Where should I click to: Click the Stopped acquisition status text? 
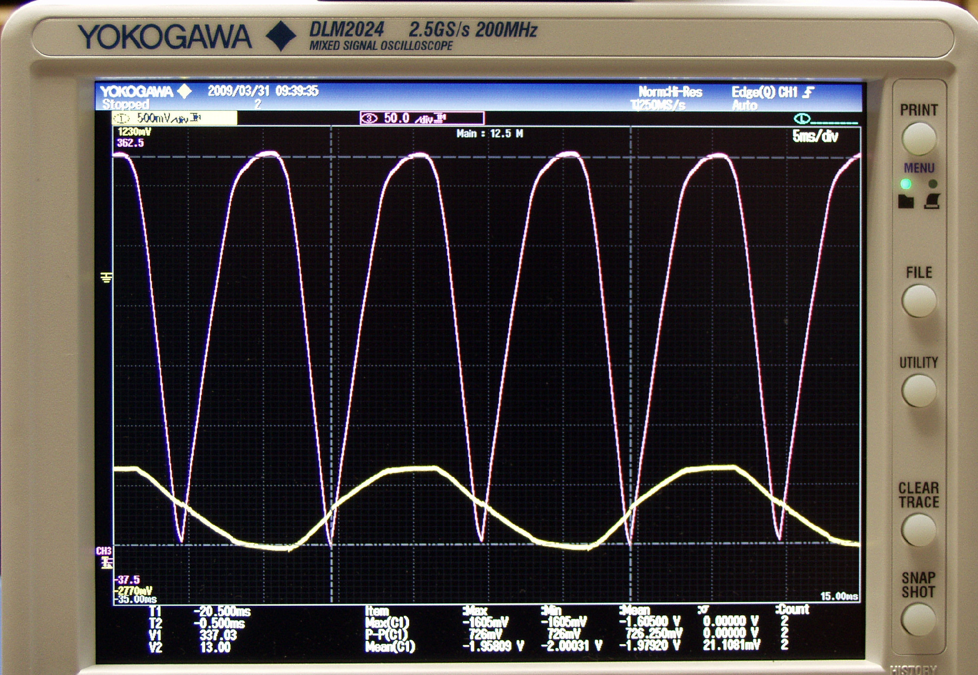pos(125,104)
